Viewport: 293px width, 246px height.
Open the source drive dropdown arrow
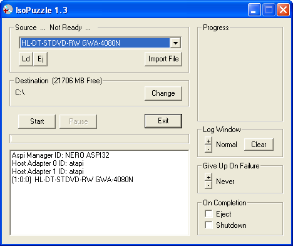tap(175, 43)
